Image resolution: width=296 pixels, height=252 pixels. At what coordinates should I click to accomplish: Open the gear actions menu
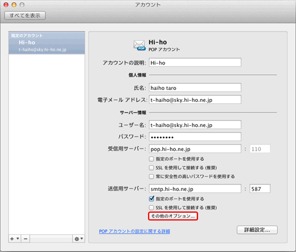coord(79,239)
